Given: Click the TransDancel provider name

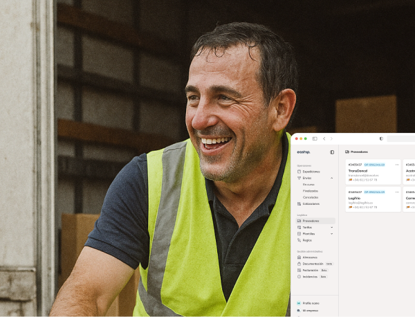Looking at the screenshot, I should (x=358, y=171).
